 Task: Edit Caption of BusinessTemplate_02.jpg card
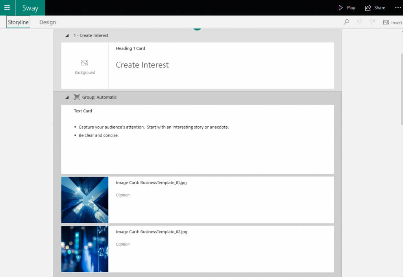(x=123, y=244)
